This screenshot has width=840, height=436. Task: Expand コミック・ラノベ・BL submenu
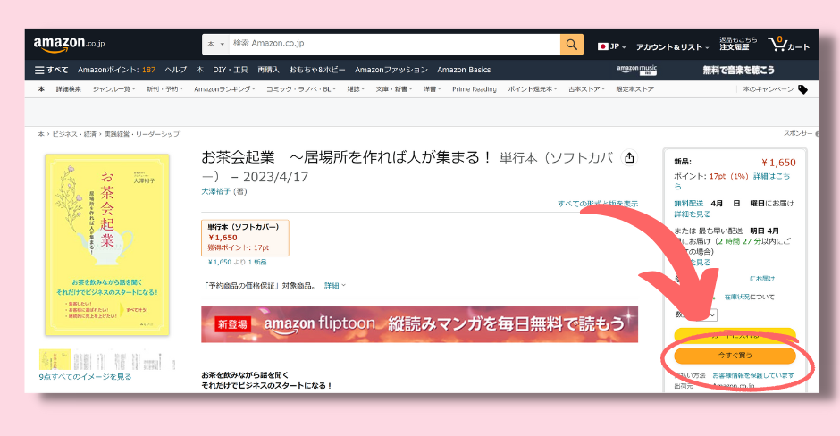coord(300,89)
